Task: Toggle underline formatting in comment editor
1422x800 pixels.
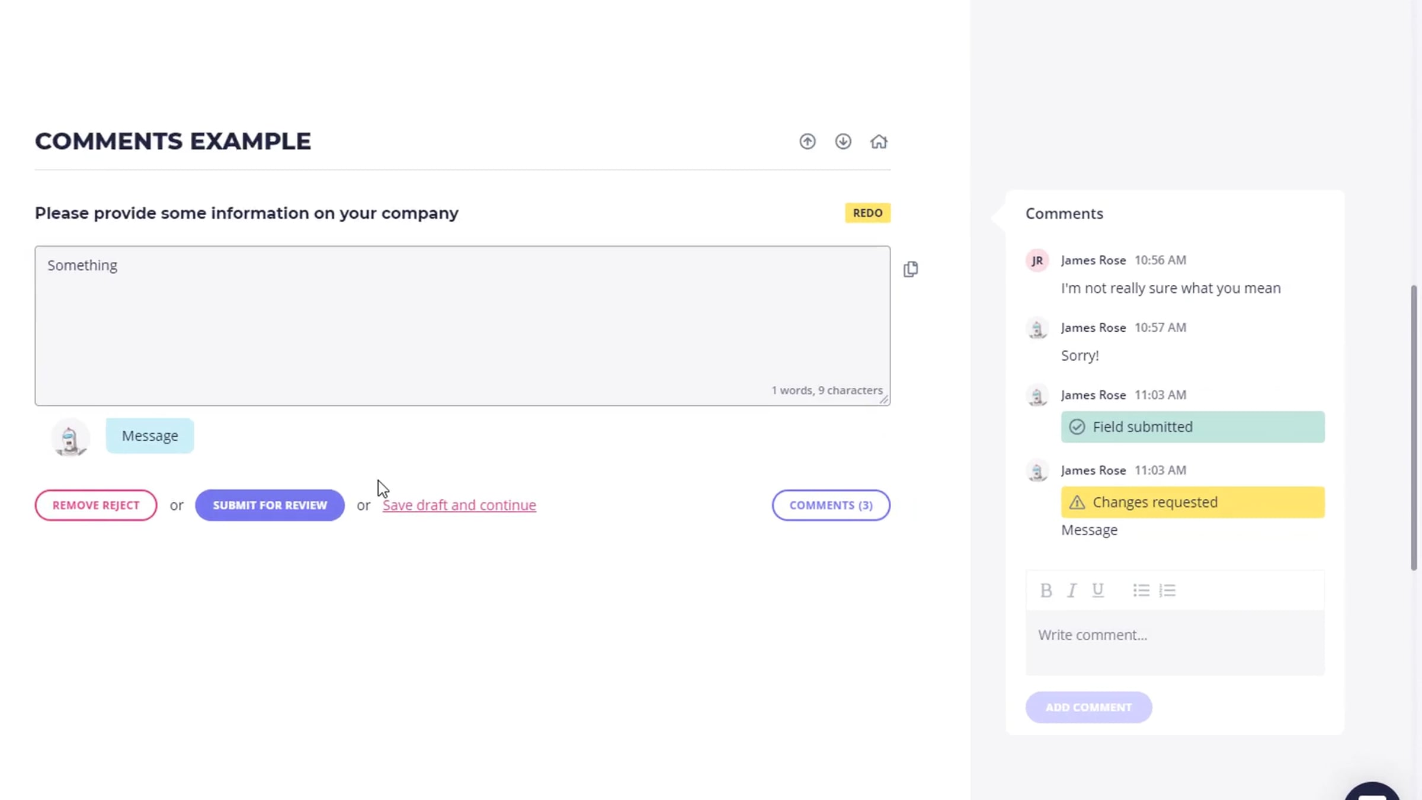Action: point(1097,590)
